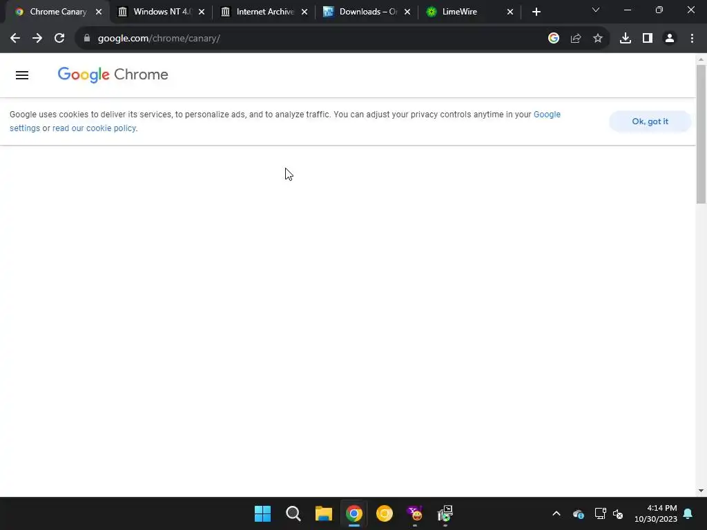Bookmark this tab with the star icon

(x=598, y=39)
